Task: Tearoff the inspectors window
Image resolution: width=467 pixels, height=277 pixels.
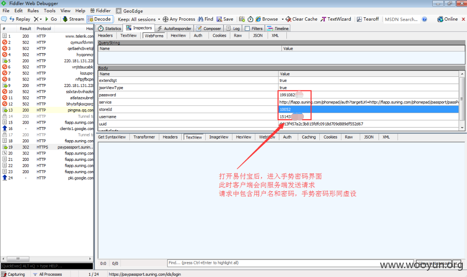Action: click(x=368, y=19)
